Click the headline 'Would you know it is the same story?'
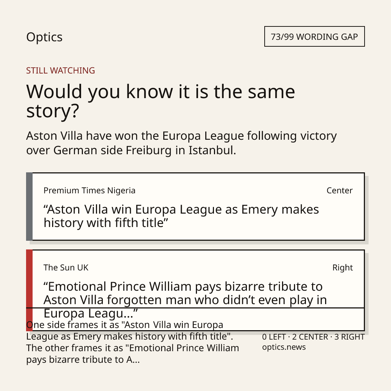Viewport: 391px width, 391px height. pyautogui.click(x=161, y=101)
